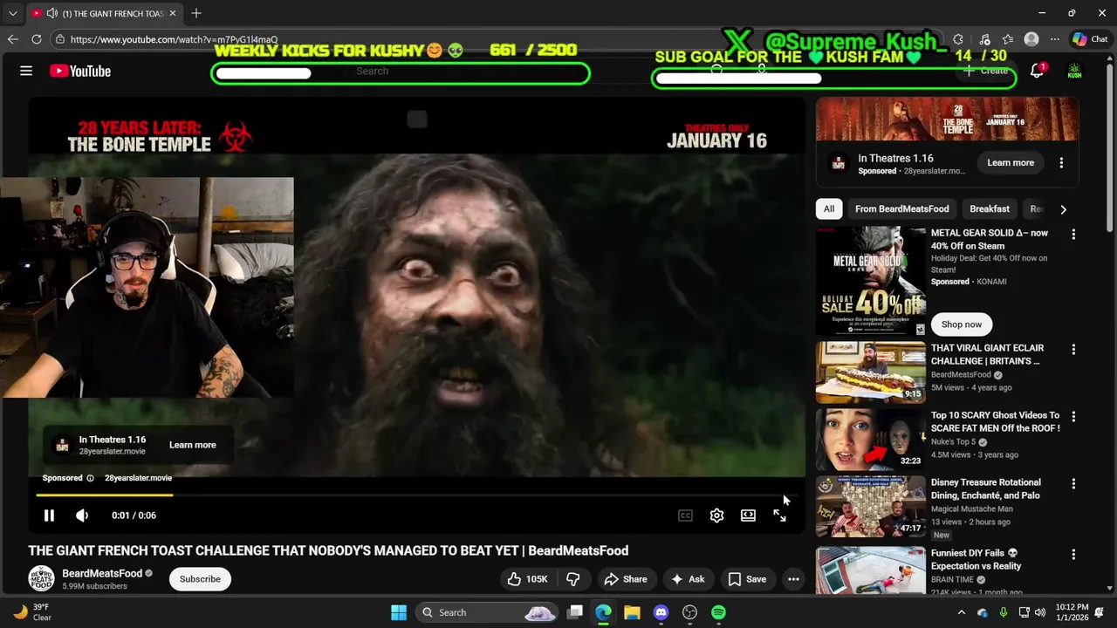Open Spotify from the taskbar
This screenshot has width=1117, height=628.
tap(718, 612)
